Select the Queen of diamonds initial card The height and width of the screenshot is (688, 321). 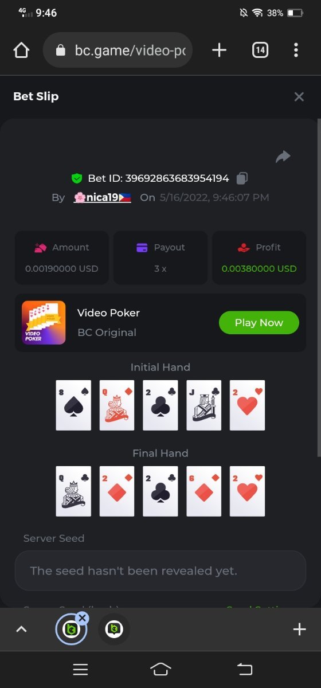point(117,405)
